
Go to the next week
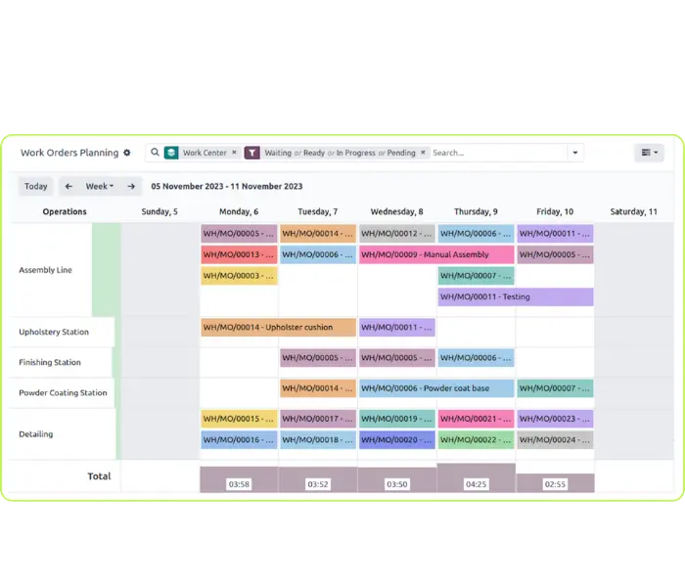pos(131,186)
